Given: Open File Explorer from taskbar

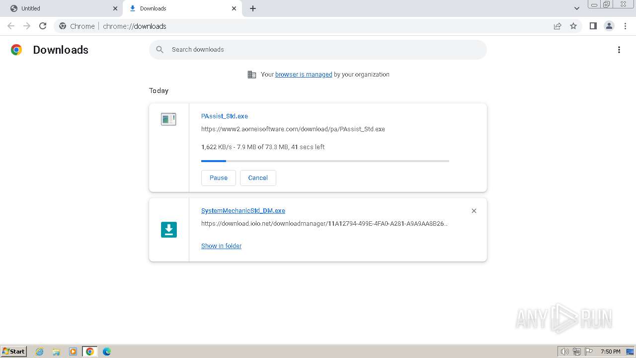Looking at the screenshot, I should pos(56,352).
